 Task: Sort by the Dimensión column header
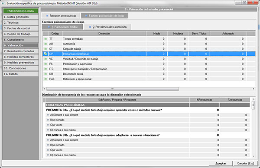pos(104,34)
